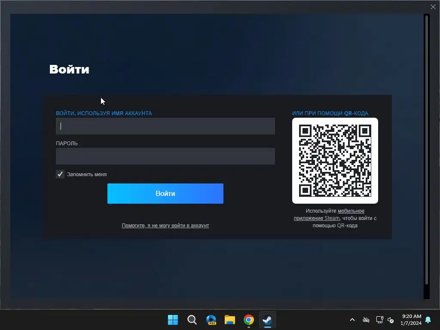This screenshot has width=440, height=330.
Task: Click the QR code image
Action: click(x=335, y=161)
